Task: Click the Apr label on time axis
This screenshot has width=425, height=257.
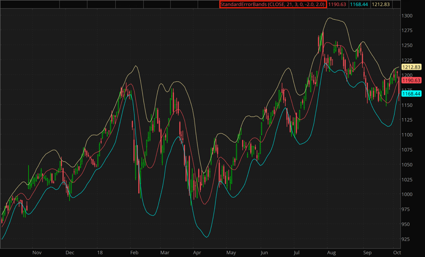Action: pyautogui.click(x=197, y=253)
